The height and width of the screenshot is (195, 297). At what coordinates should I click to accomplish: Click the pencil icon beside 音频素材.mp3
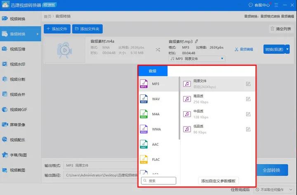coord(197,41)
